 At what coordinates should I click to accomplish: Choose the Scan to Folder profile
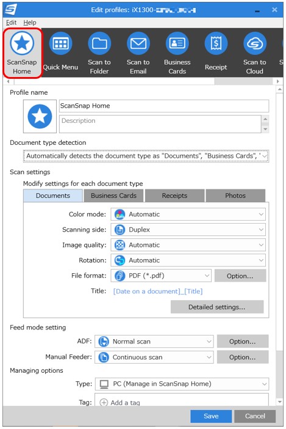pos(99,53)
